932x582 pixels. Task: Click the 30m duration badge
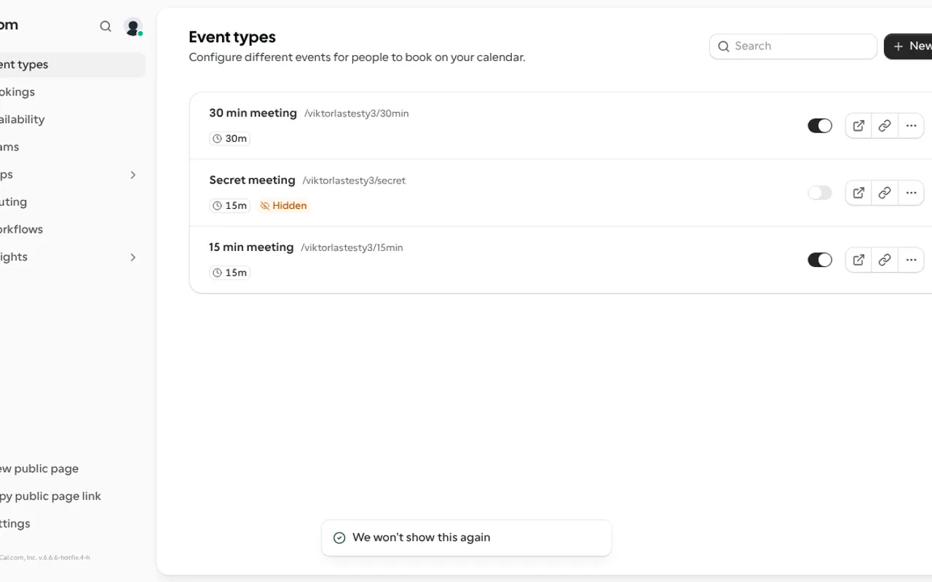pos(229,138)
